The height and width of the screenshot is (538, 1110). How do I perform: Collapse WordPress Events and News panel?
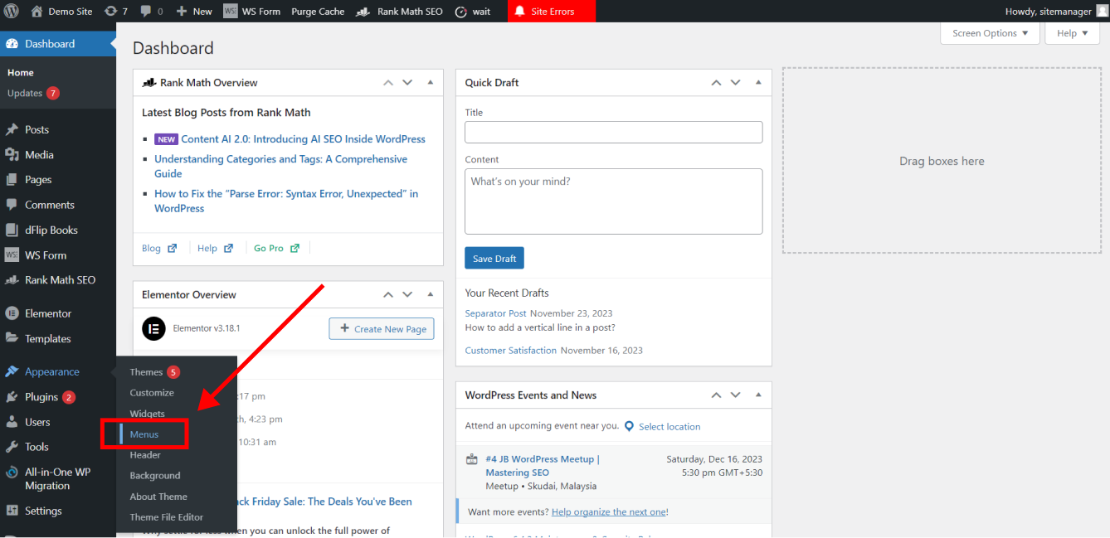click(758, 395)
